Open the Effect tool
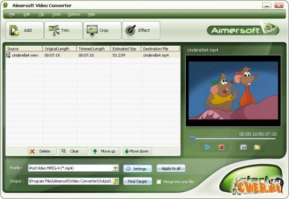The image size is (289, 199). click(x=141, y=30)
